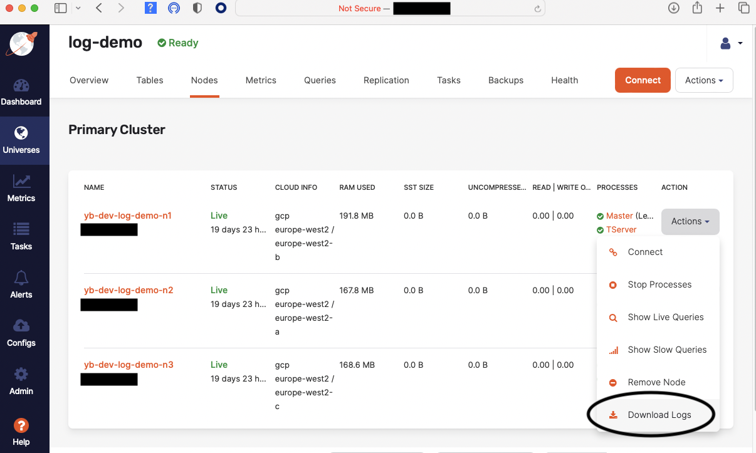756x453 pixels.
Task: Click the YugabyteDB logo in sidebar
Action: coord(22,43)
